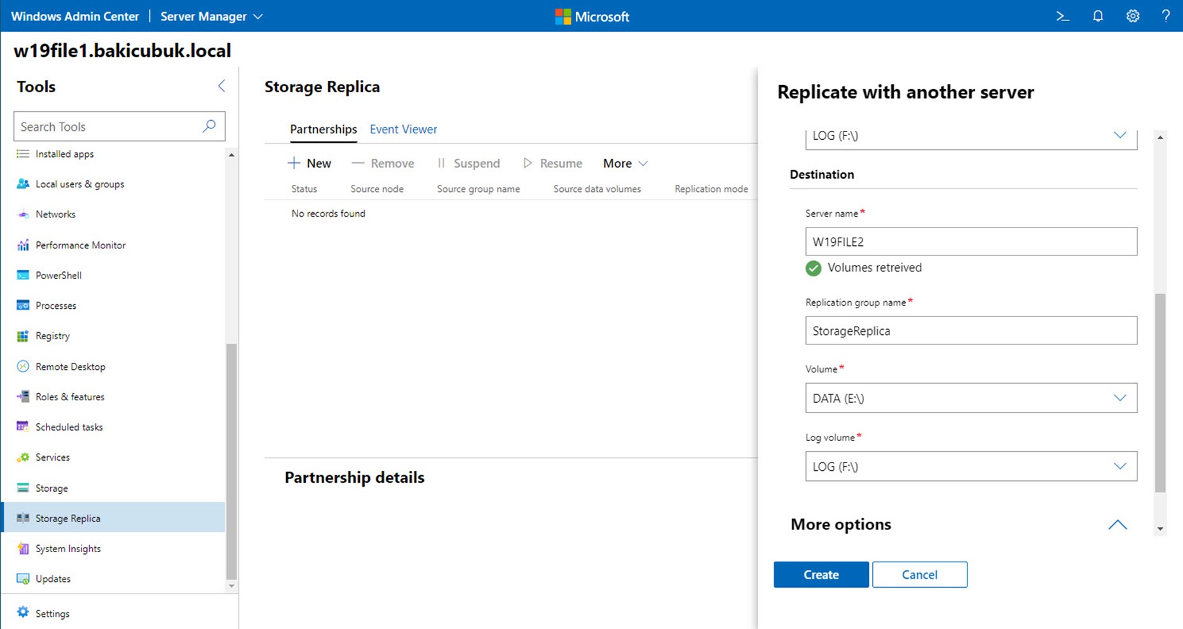
Task: Click the Resume toolbar button
Action: 552,163
